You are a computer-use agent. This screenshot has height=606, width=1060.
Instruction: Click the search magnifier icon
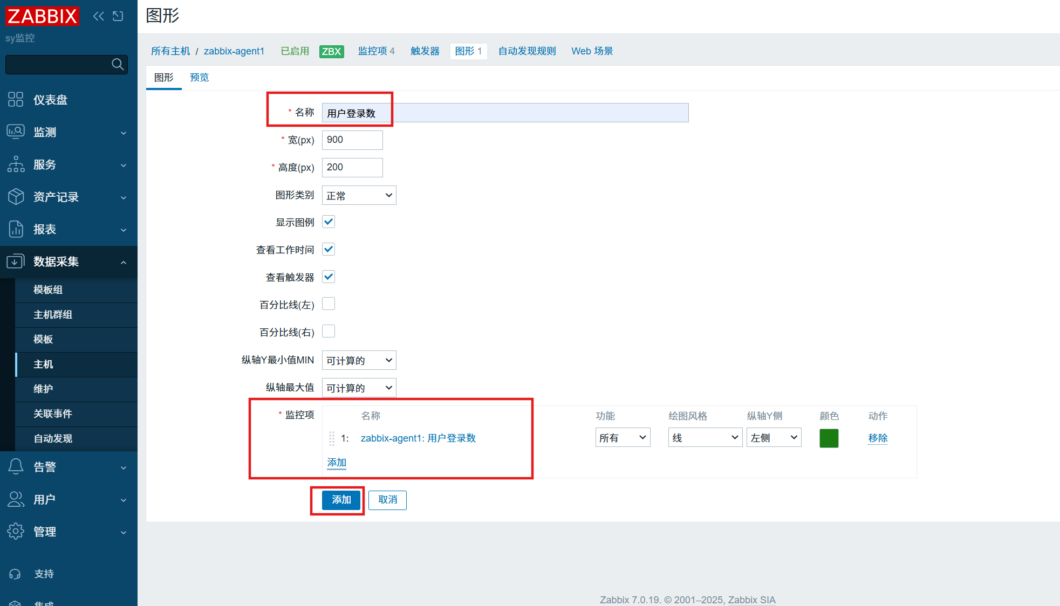pyautogui.click(x=118, y=65)
